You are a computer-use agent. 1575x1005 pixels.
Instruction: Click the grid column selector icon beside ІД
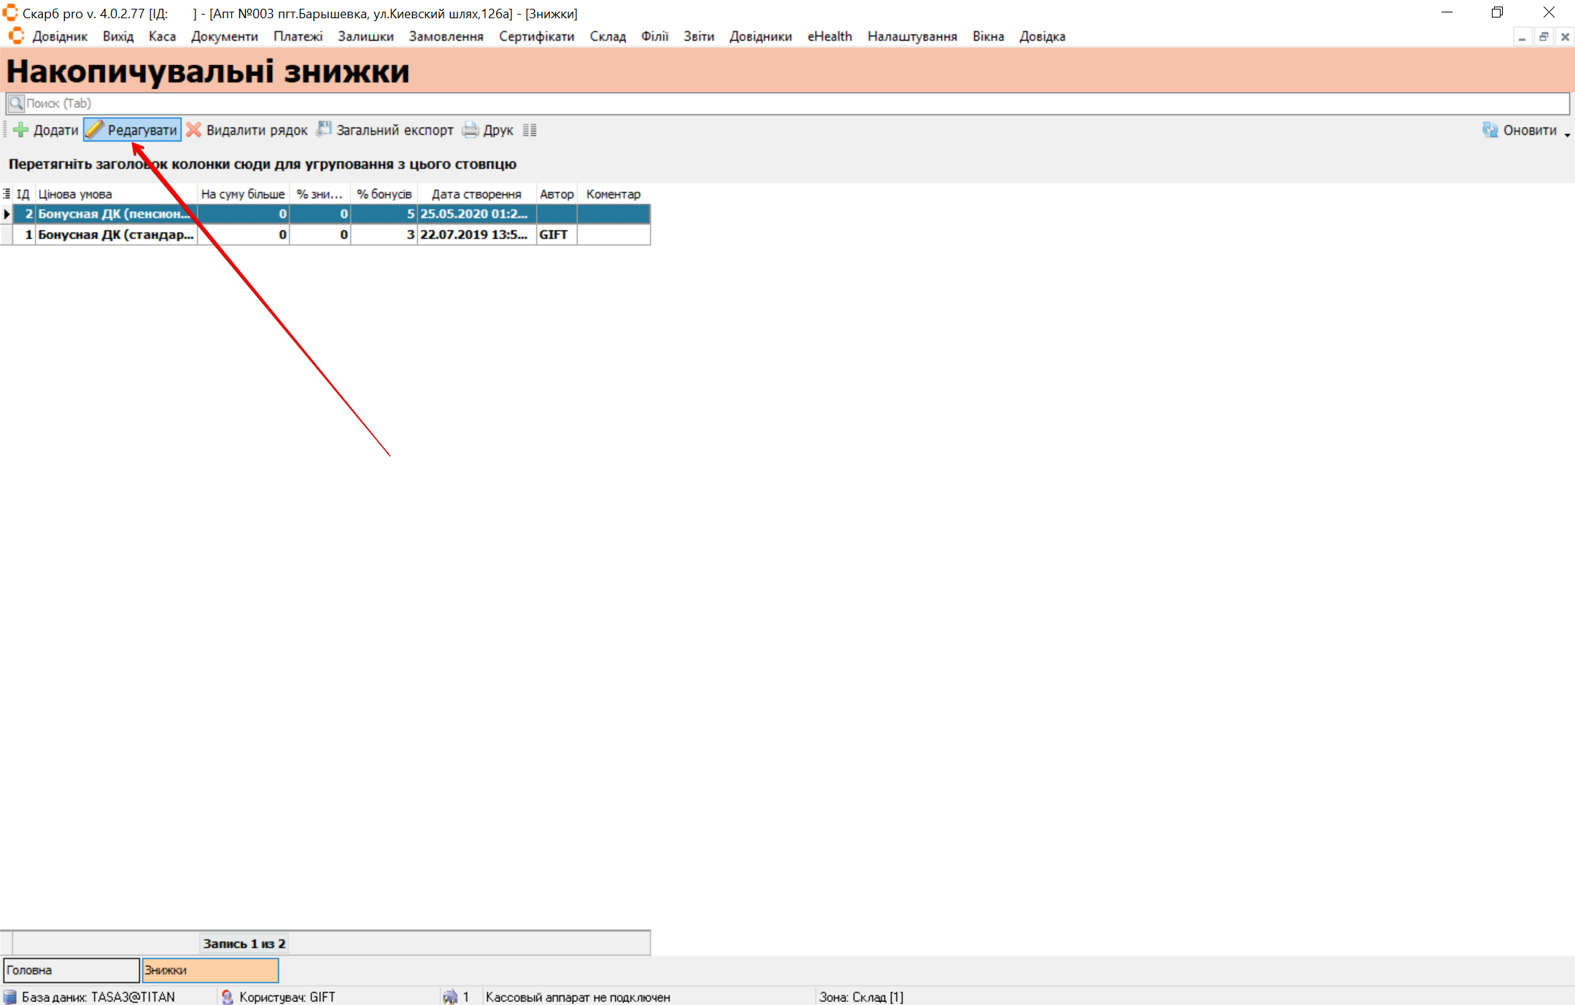pyautogui.click(x=7, y=193)
